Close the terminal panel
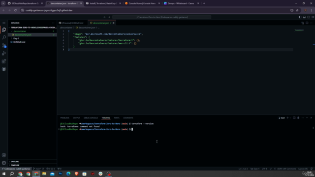Viewport: 315px width, 177px height. tap(311, 118)
